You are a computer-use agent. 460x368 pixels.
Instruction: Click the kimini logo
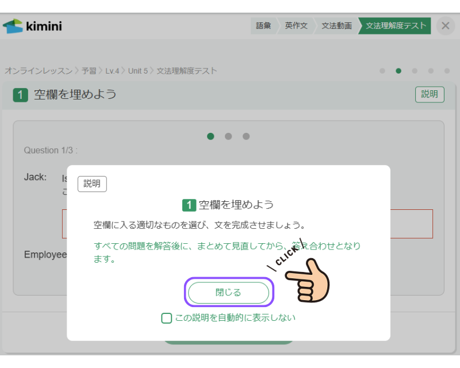coord(32,26)
